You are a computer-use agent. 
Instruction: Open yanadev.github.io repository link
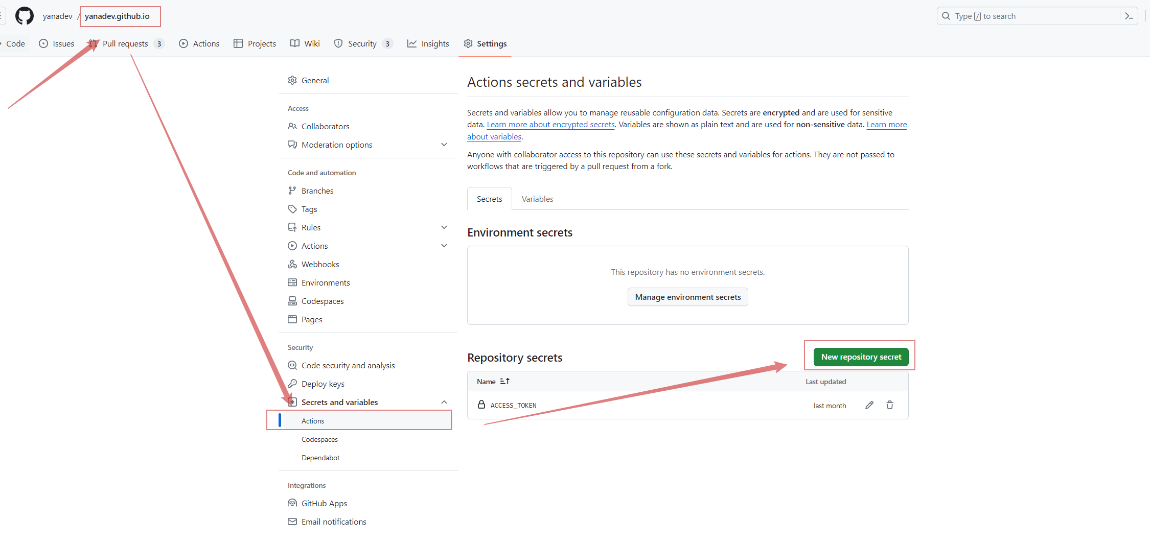tap(117, 16)
